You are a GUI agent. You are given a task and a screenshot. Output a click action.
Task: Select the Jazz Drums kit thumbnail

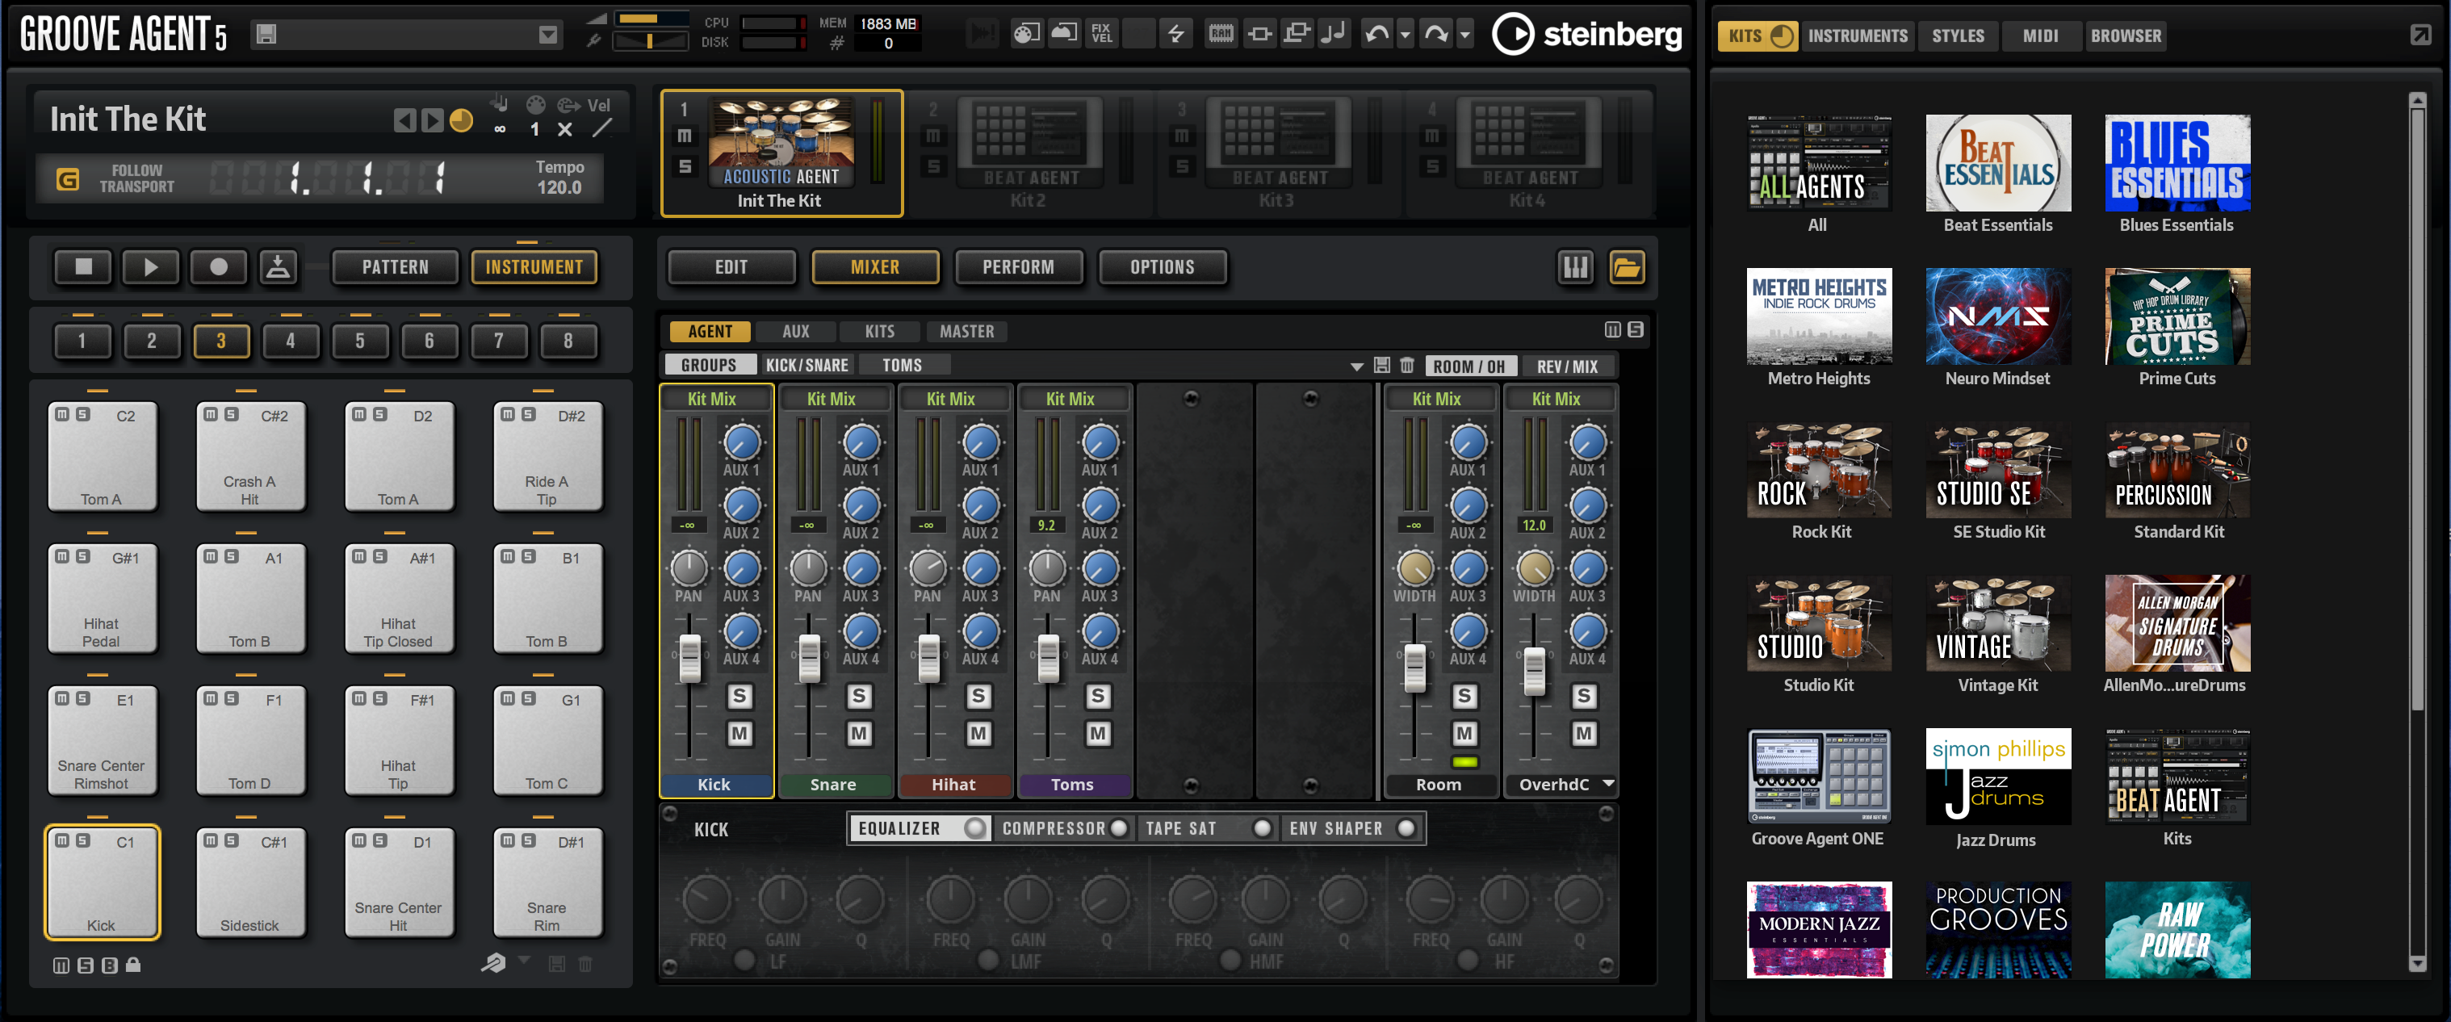pyautogui.click(x=1997, y=777)
